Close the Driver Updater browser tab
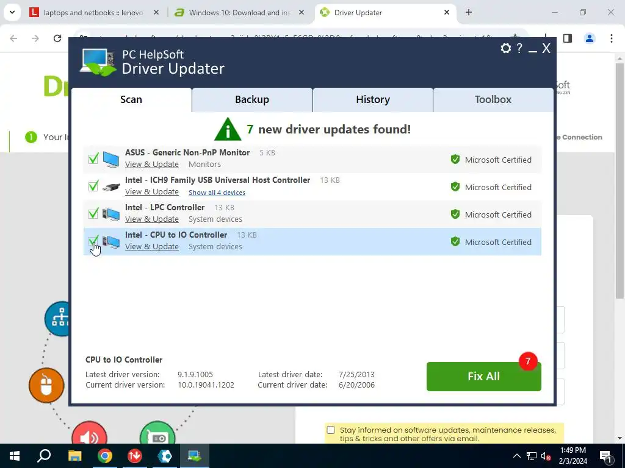 pyautogui.click(x=447, y=12)
